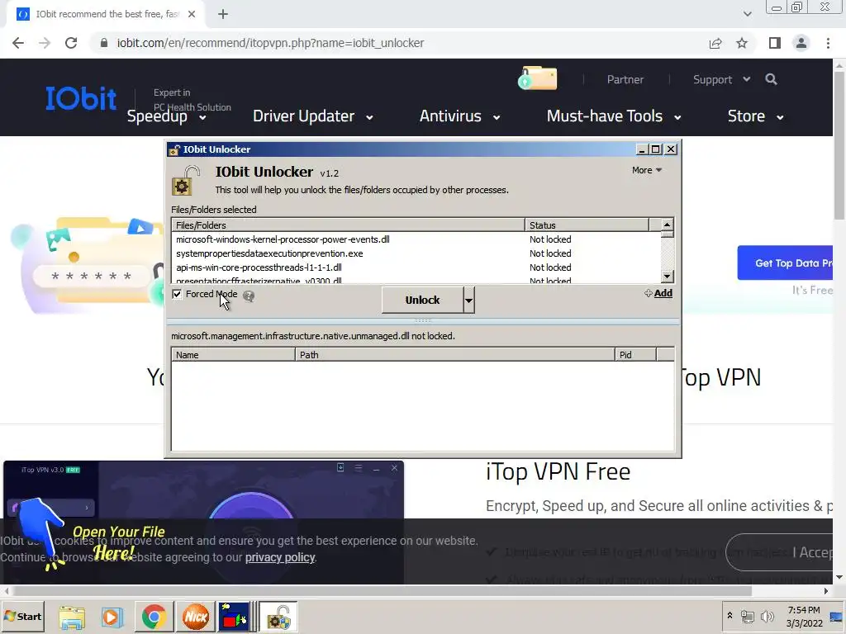Close the IObit recommend tab
The height and width of the screenshot is (634, 846).
pyautogui.click(x=192, y=15)
